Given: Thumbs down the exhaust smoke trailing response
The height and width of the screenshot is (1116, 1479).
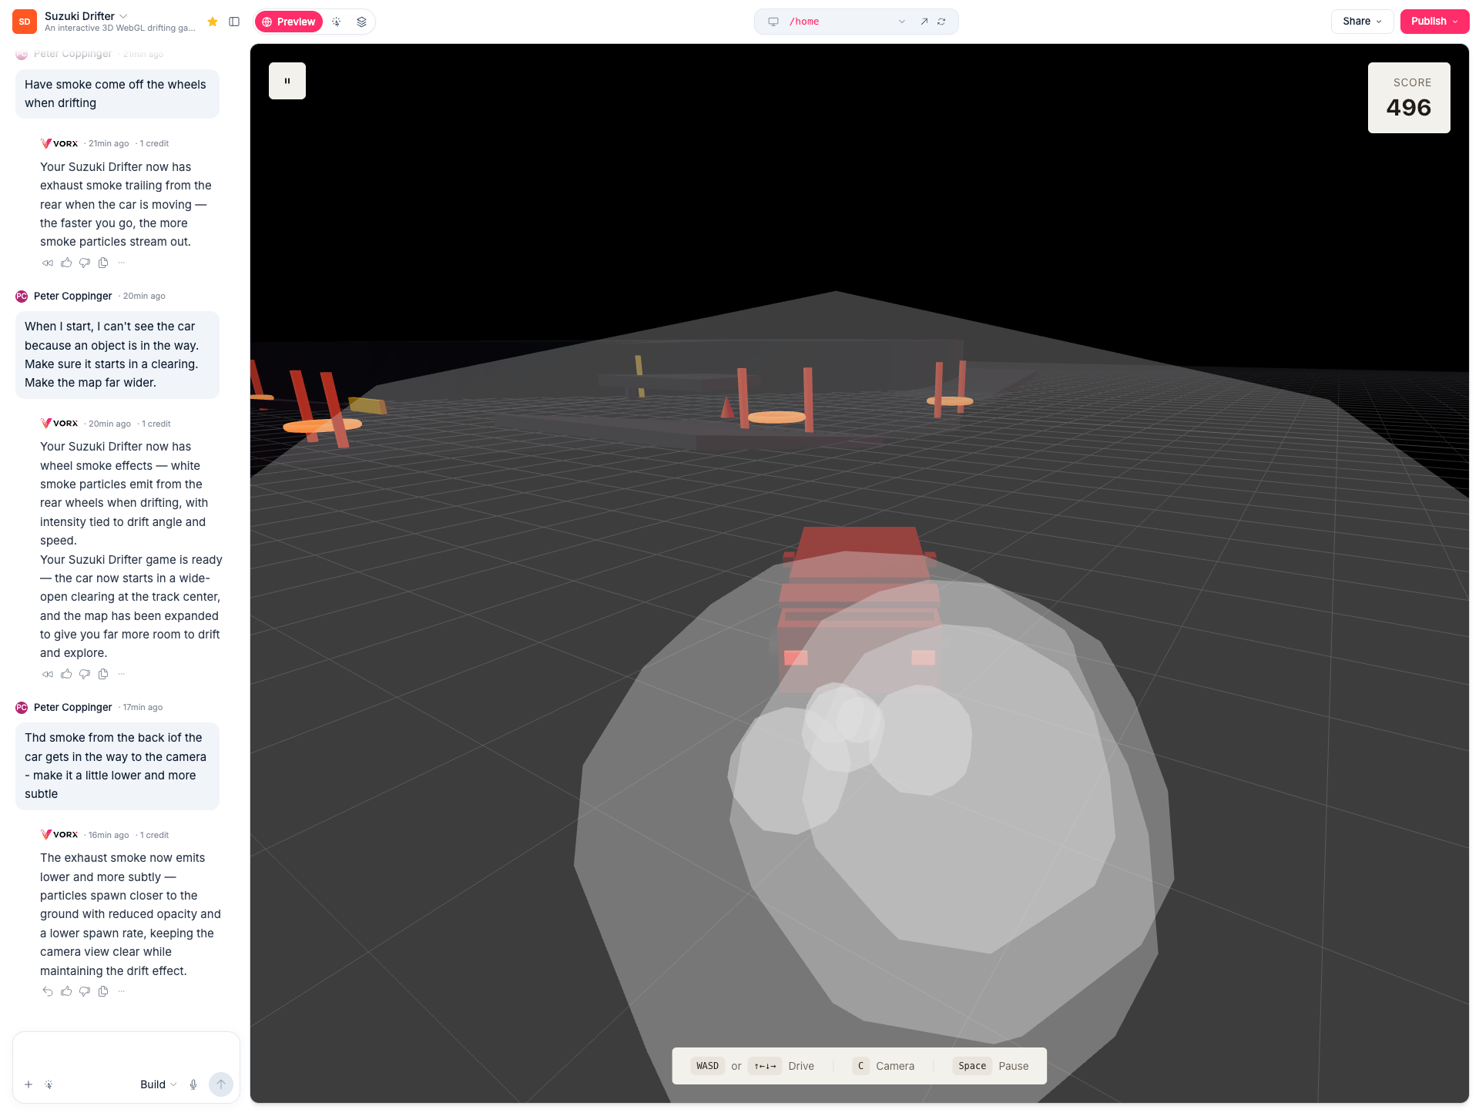Looking at the screenshot, I should [x=85, y=263].
